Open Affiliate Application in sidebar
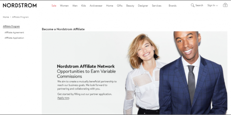This screenshot has width=231, height=115. (14, 38)
